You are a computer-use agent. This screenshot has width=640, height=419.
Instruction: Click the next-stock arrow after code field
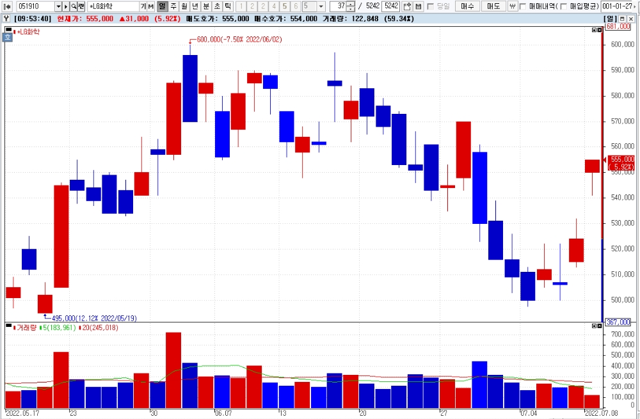coord(66,6)
